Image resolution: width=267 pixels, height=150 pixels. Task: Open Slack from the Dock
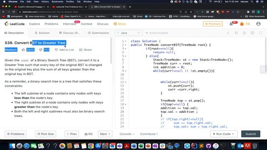pos(162,146)
